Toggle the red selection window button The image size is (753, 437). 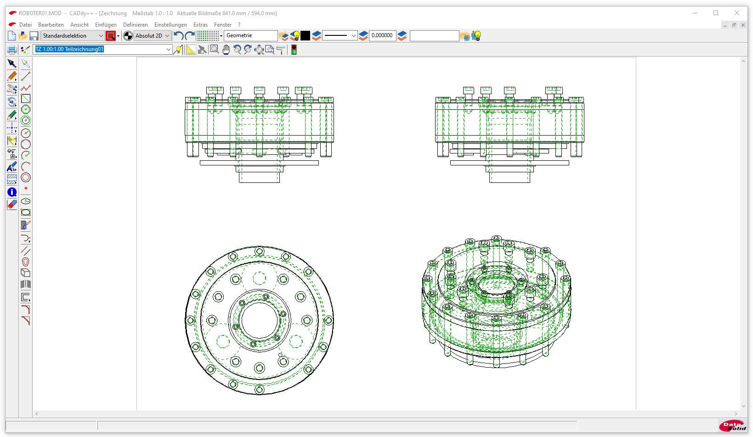[x=111, y=36]
